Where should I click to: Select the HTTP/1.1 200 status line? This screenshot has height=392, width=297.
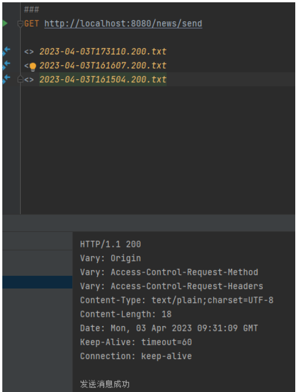(111, 244)
